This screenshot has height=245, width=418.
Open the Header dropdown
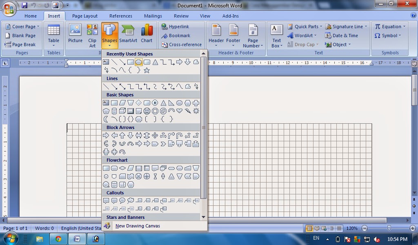[216, 36]
